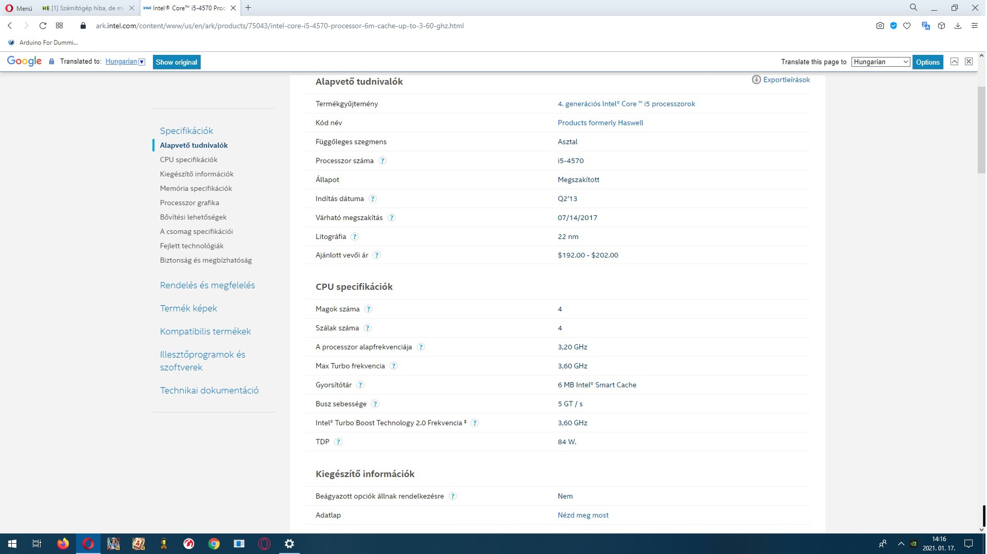Open Rendelés és megfelelés section
The image size is (987, 554).
pyautogui.click(x=207, y=285)
